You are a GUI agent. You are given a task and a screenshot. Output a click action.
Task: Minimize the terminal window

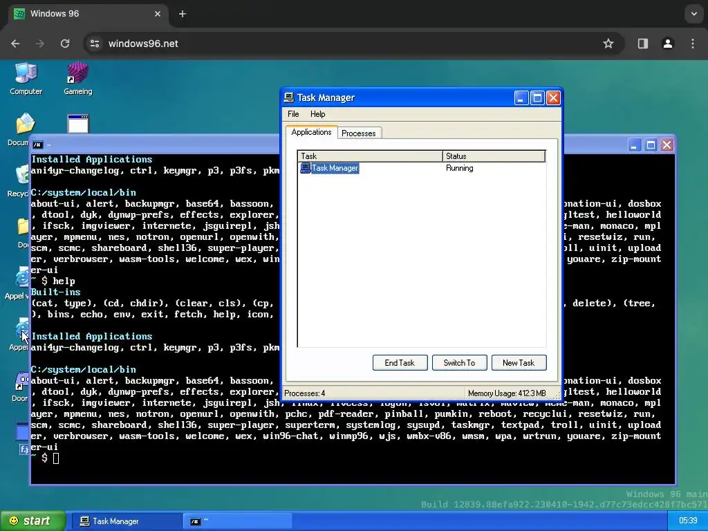click(635, 145)
